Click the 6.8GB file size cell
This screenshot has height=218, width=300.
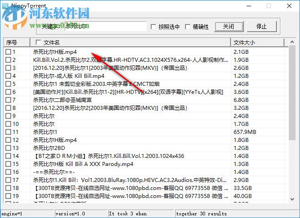click(x=241, y=100)
